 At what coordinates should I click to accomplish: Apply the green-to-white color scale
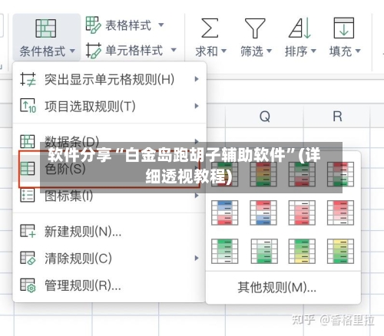(x=224, y=251)
